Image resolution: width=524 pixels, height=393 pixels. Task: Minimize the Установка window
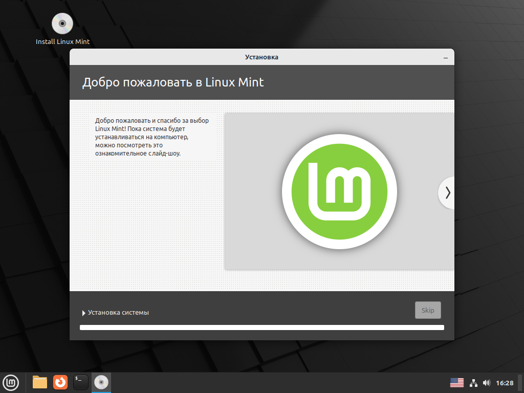pyautogui.click(x=445, y=57)
